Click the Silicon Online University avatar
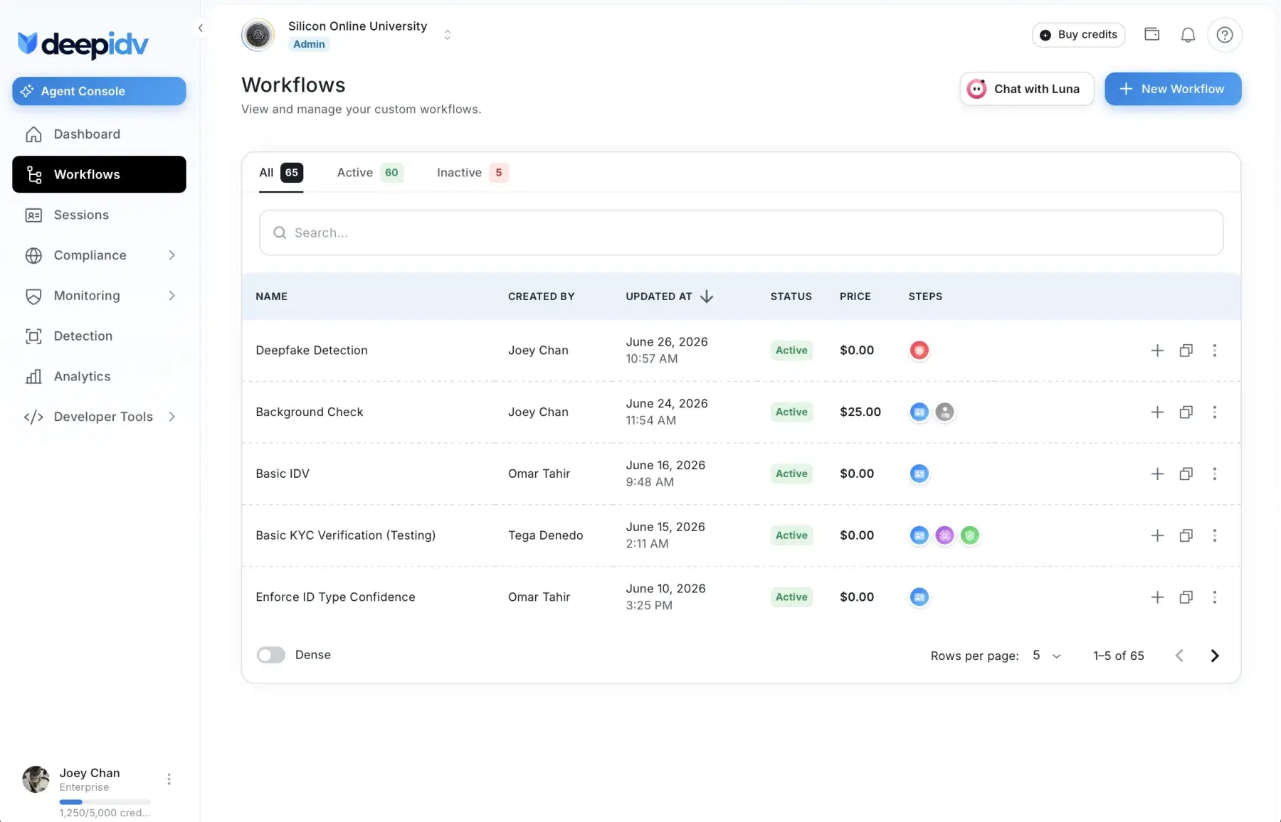This screenshot has height=822, width=1281. click(x=258, y=35)
